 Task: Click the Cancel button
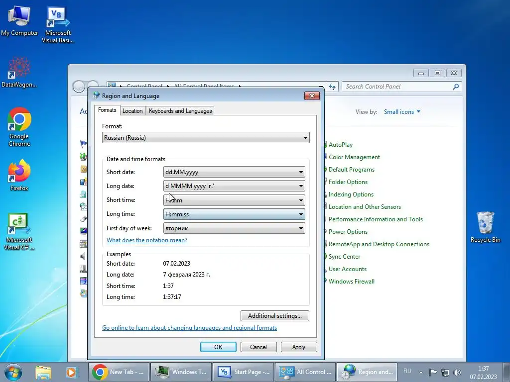click(258, 347)
